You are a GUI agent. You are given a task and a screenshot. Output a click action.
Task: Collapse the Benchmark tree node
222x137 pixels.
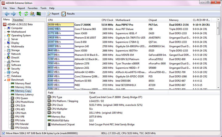5,80
